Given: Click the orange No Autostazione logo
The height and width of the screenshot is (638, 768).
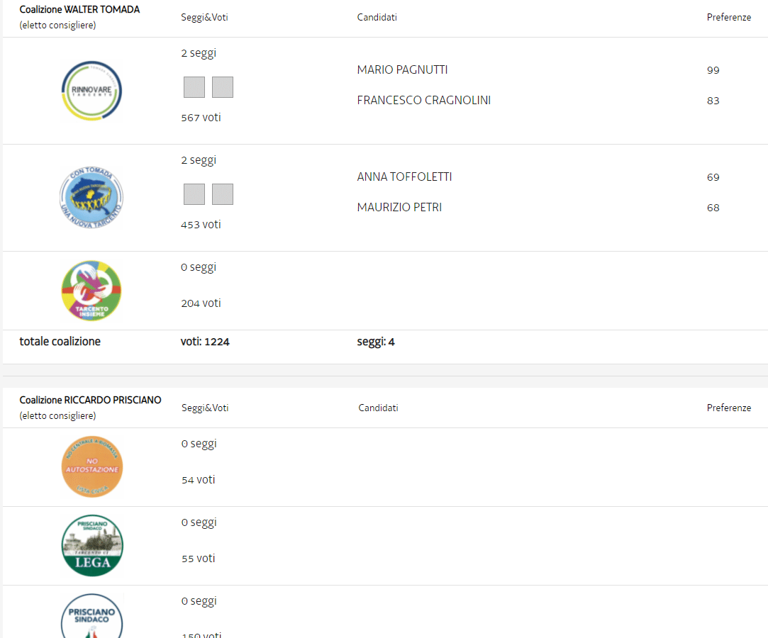Looking at the screenshot, I should 91,466.
